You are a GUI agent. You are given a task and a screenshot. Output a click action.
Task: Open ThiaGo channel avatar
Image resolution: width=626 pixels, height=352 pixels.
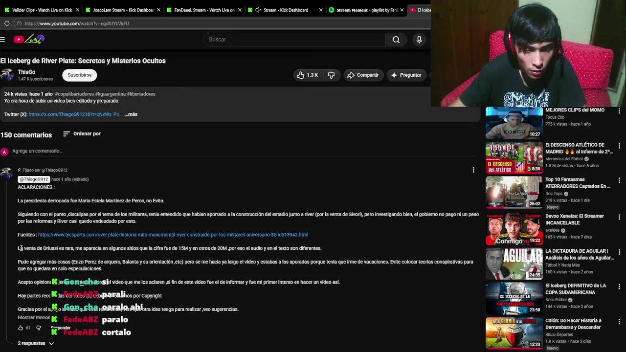(7, 75)
